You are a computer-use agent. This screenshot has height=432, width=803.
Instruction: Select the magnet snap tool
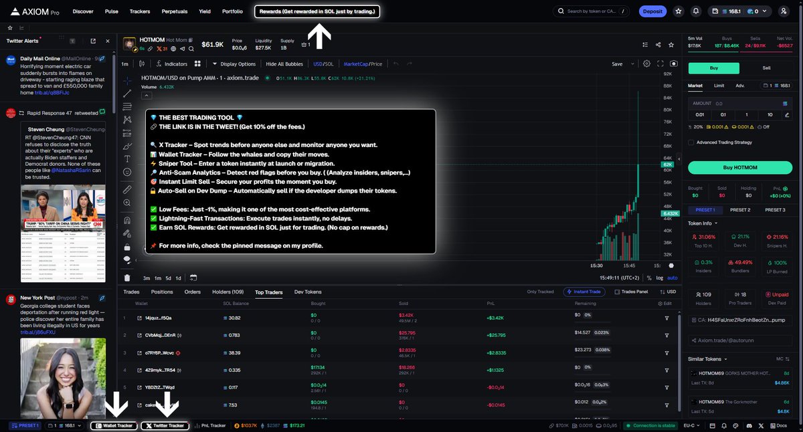point(127,220)
